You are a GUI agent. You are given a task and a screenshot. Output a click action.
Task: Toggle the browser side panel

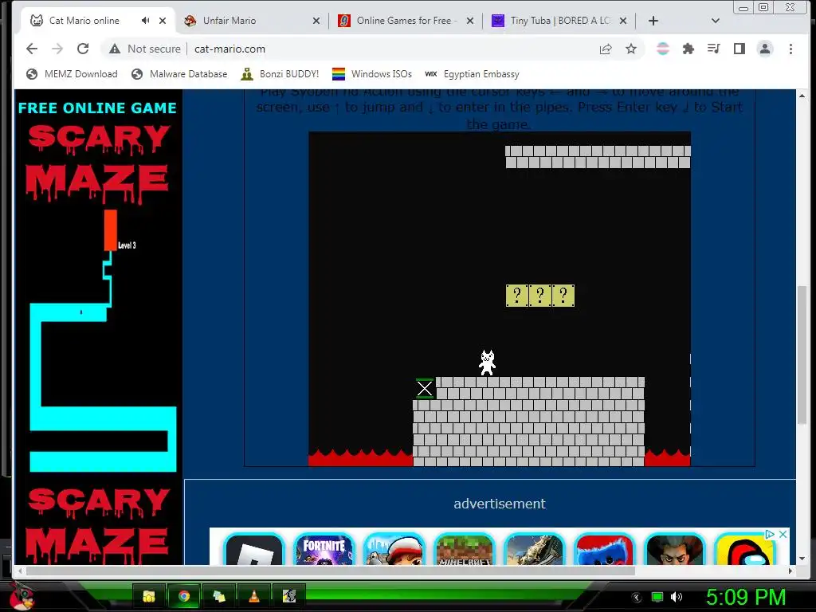(739, 49)
